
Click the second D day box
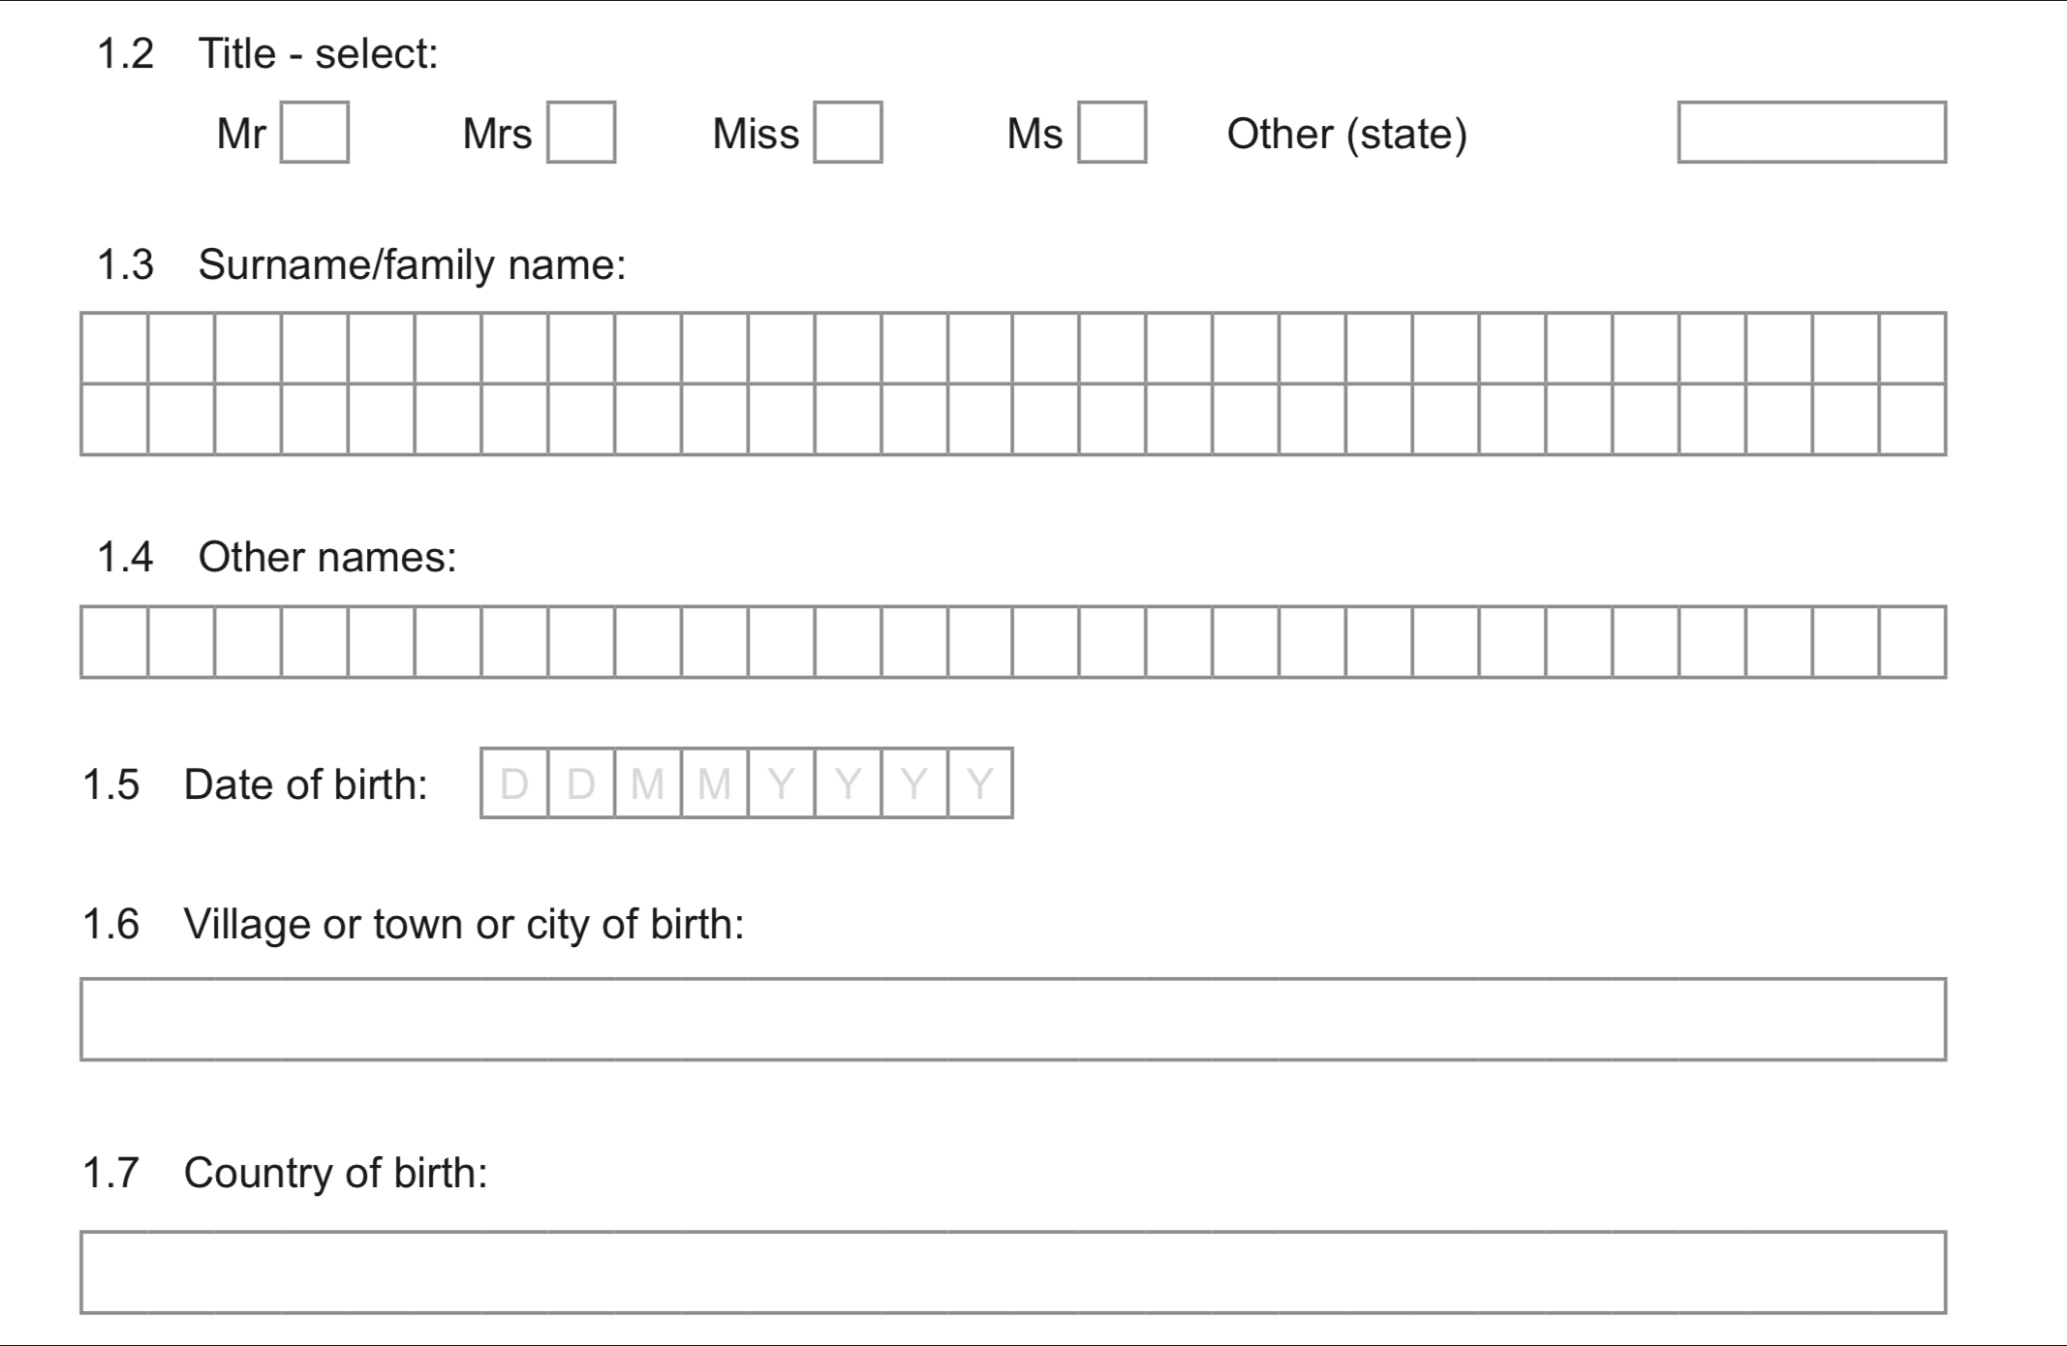point(581,783)
